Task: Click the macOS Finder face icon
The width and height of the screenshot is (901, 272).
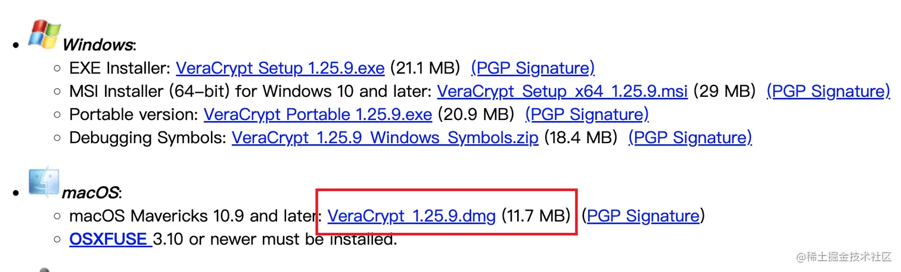Action: pyautogui.click(x=44, y=183)
